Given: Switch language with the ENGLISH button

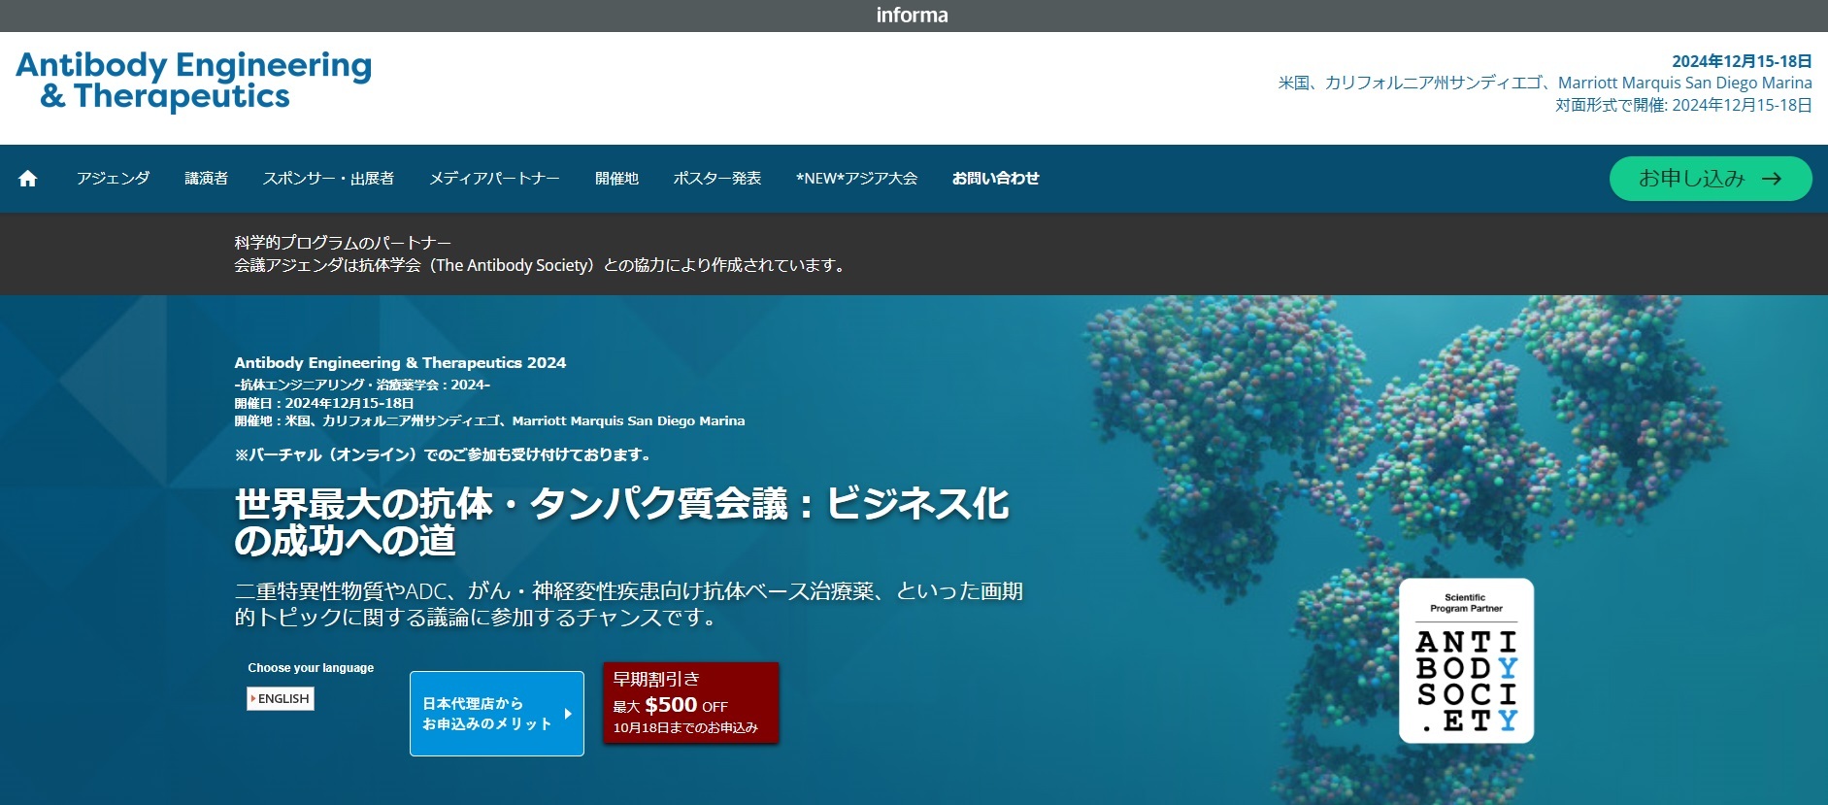Looking at the screenshot, I should click(x=281, y=698).
